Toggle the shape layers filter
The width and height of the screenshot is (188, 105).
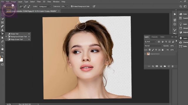pyautogui.click(x=169, y=42)
